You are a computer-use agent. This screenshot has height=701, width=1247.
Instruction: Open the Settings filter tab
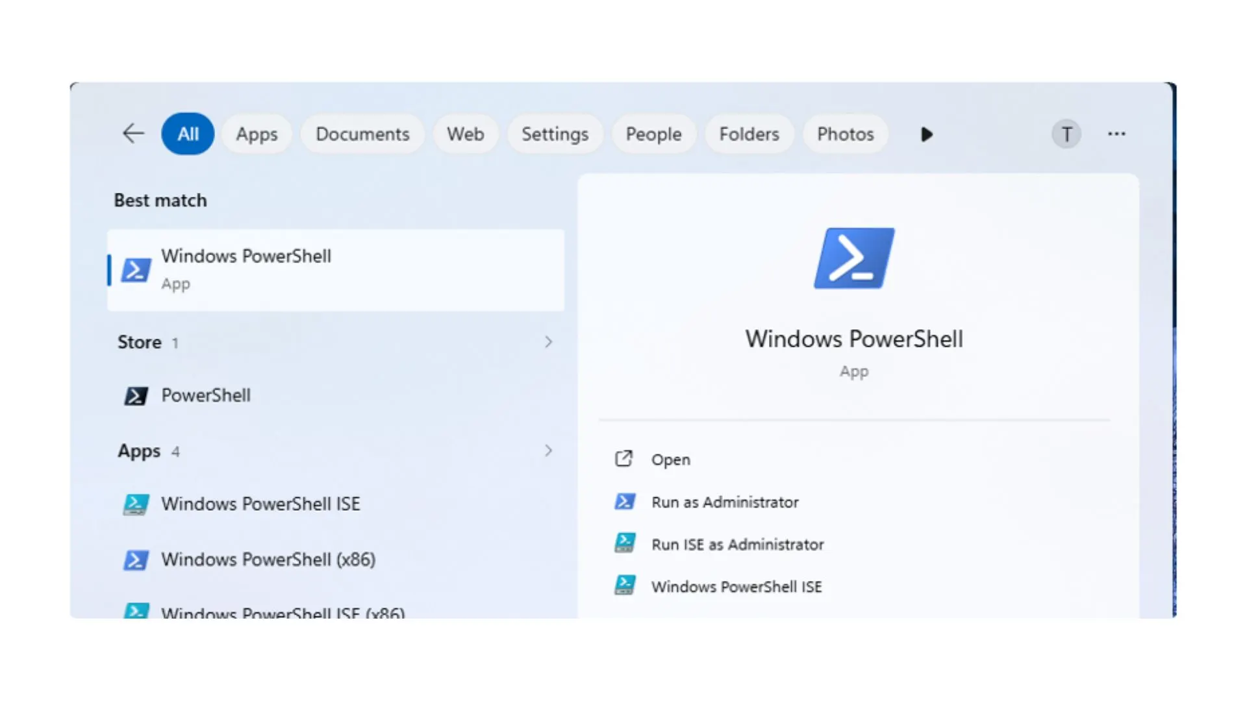coord(555,134)
